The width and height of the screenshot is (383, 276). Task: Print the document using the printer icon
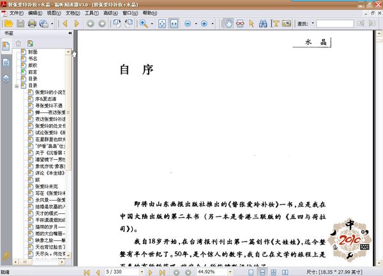pos(31,24)
